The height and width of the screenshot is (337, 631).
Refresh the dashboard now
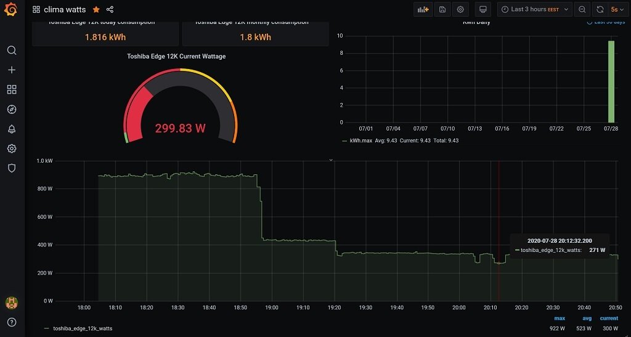(x=600, y=9)
